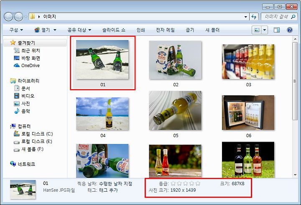Toggle the preview pane
The height and width of the screenshot is (205, 301).
click(277, 30)
